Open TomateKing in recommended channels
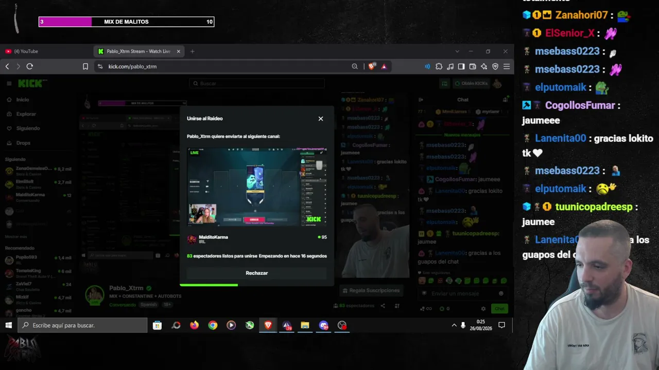The width and height of the screenshot is (659, 370). [39, 273]
